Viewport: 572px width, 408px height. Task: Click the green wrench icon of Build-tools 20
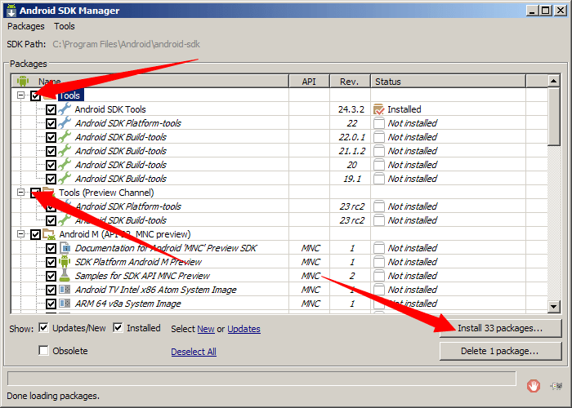click(65, 164)
